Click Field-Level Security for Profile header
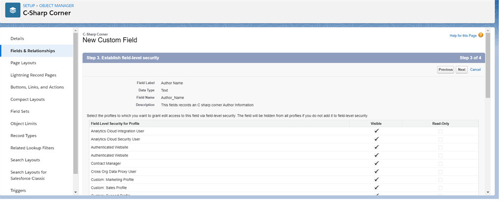The image size is (503, 201). coord(115,124)
